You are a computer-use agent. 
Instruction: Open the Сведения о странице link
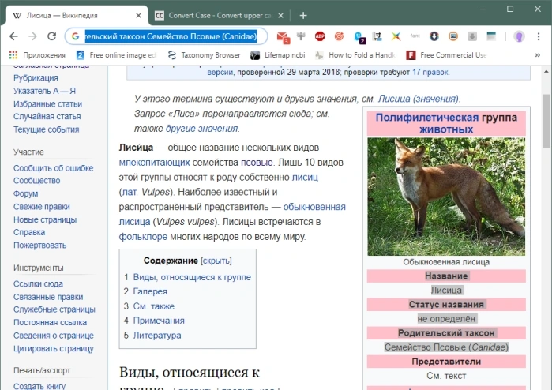click(54, 336)
